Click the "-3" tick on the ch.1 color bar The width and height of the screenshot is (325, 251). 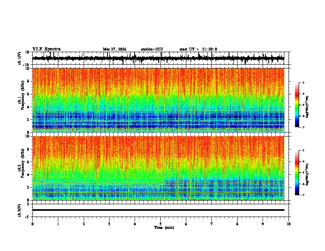303,82
